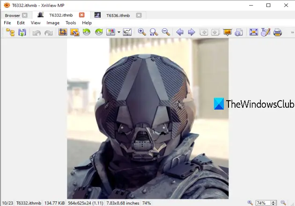
Task: Open the color adjustment tool icon
Action: coord(111,32)
